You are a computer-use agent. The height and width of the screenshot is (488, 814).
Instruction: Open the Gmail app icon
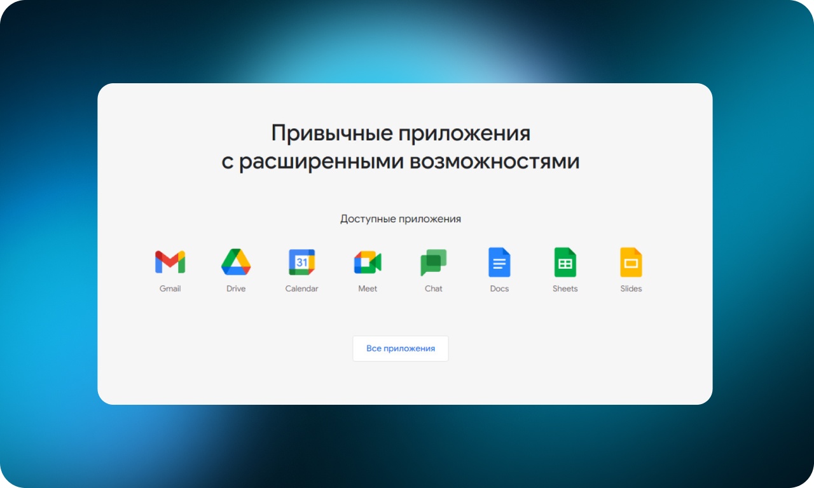169,261
